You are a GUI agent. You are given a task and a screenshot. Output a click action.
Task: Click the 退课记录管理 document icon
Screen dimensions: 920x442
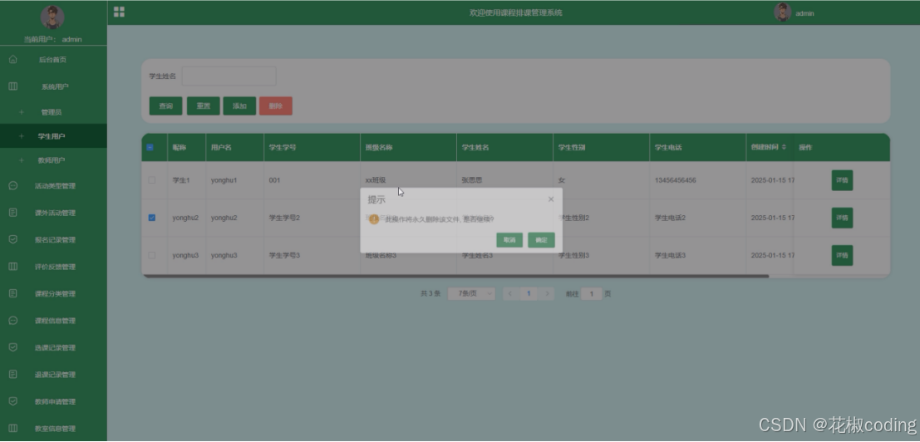(13, 375)
